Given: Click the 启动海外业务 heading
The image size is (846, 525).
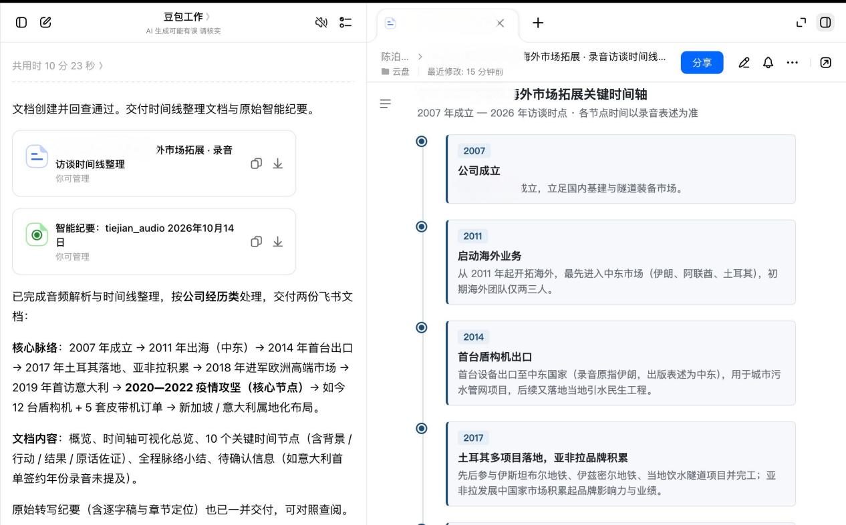Looking at the screenshot, I should click(490, 256).
